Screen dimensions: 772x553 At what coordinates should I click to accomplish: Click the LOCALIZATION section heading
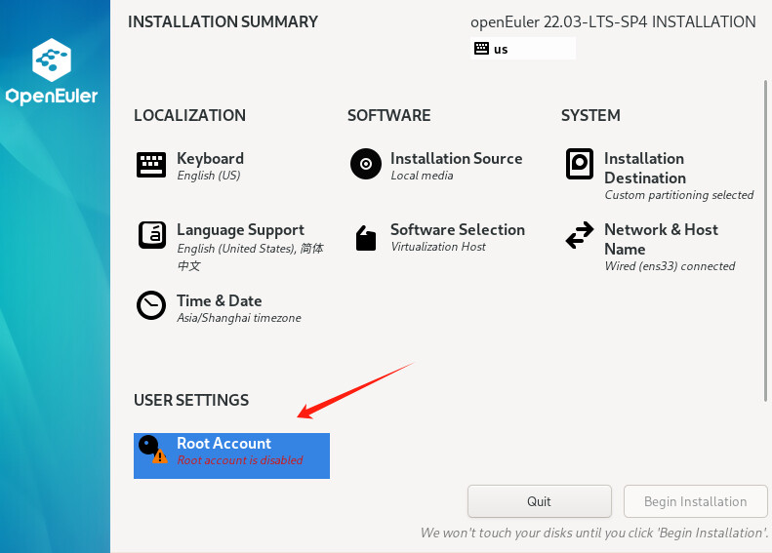coord(189,115)
